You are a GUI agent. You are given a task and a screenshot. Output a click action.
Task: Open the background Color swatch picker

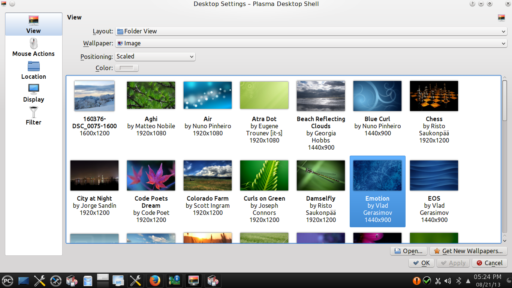point(127,68)
